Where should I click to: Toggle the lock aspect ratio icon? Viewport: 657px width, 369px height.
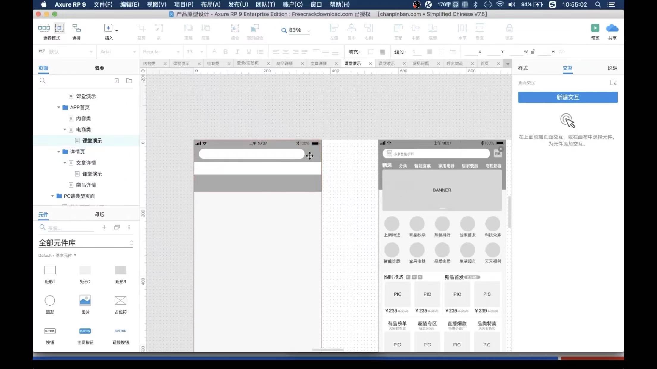coord(533,52)
